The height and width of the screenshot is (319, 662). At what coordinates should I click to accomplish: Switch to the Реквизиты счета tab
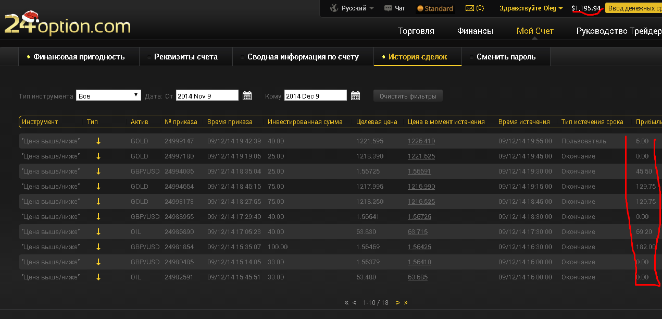pos(185,57)
